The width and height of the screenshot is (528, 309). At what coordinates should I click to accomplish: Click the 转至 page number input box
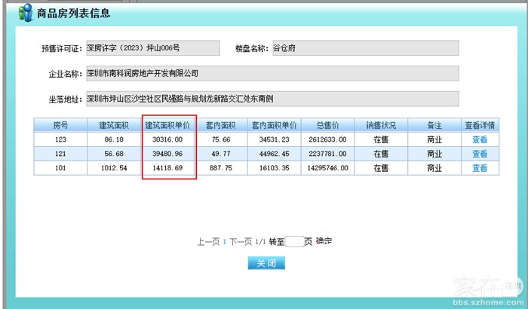[294, 242]
